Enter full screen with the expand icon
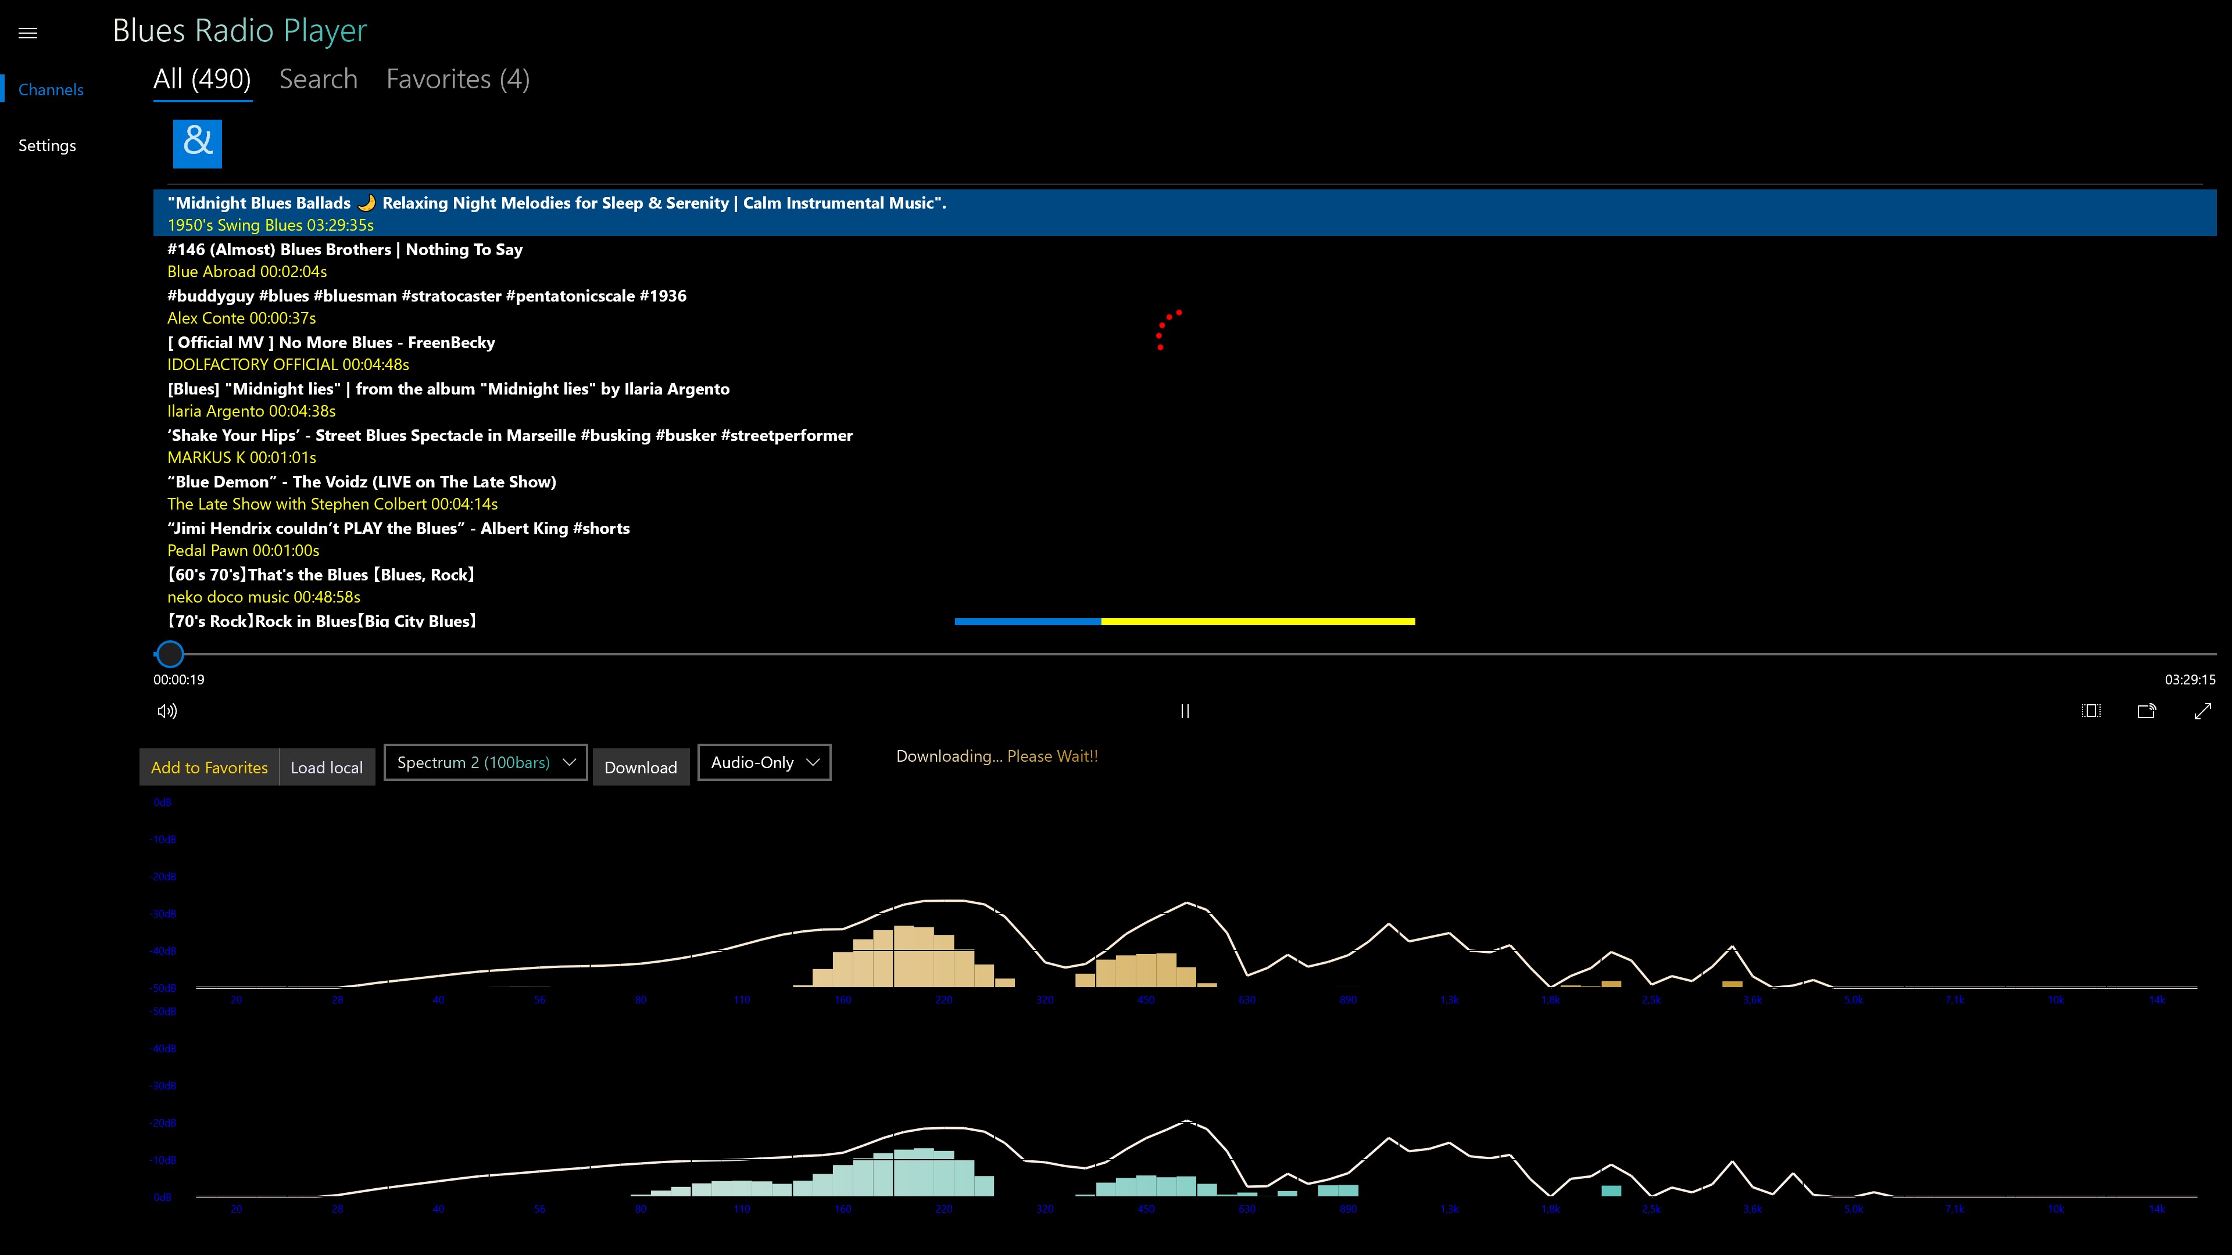The height and width of the screenshot is (1255, 2232). pyautogui.click(x=2202, y=711)
